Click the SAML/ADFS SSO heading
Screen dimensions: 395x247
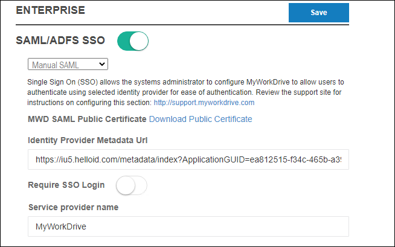pos(60,40)
